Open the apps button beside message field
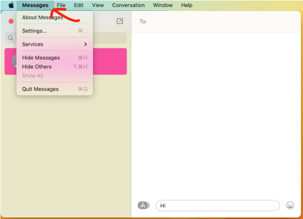The width and height of the screenshot is (303, 219). (x=143, y=205)
